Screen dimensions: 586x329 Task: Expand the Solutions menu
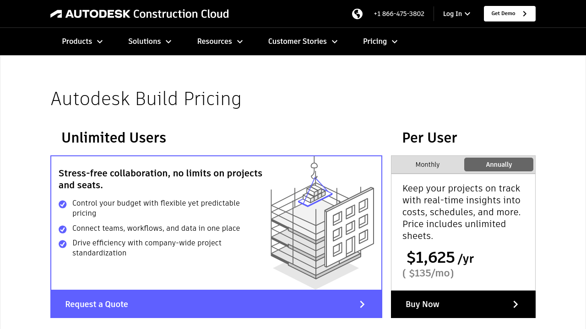pos(150,42)
